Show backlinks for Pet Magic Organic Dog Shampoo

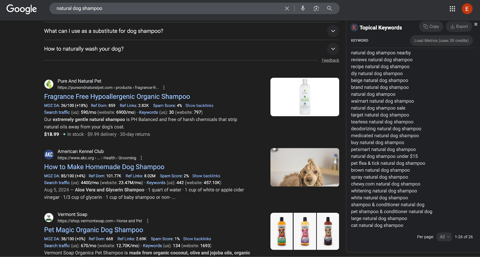tap(197, 239)
